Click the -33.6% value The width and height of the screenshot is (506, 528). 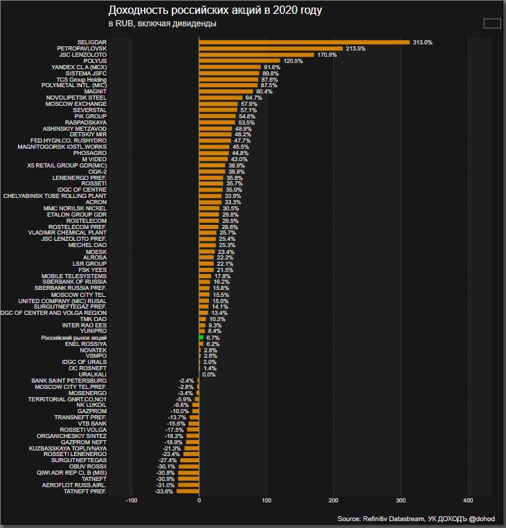pos(164,491)
